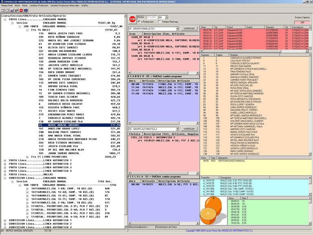Viewport: 313px width, 235px height.
Task: Open the Listados Produccion Intervalos menu
Action: (65, 6)
